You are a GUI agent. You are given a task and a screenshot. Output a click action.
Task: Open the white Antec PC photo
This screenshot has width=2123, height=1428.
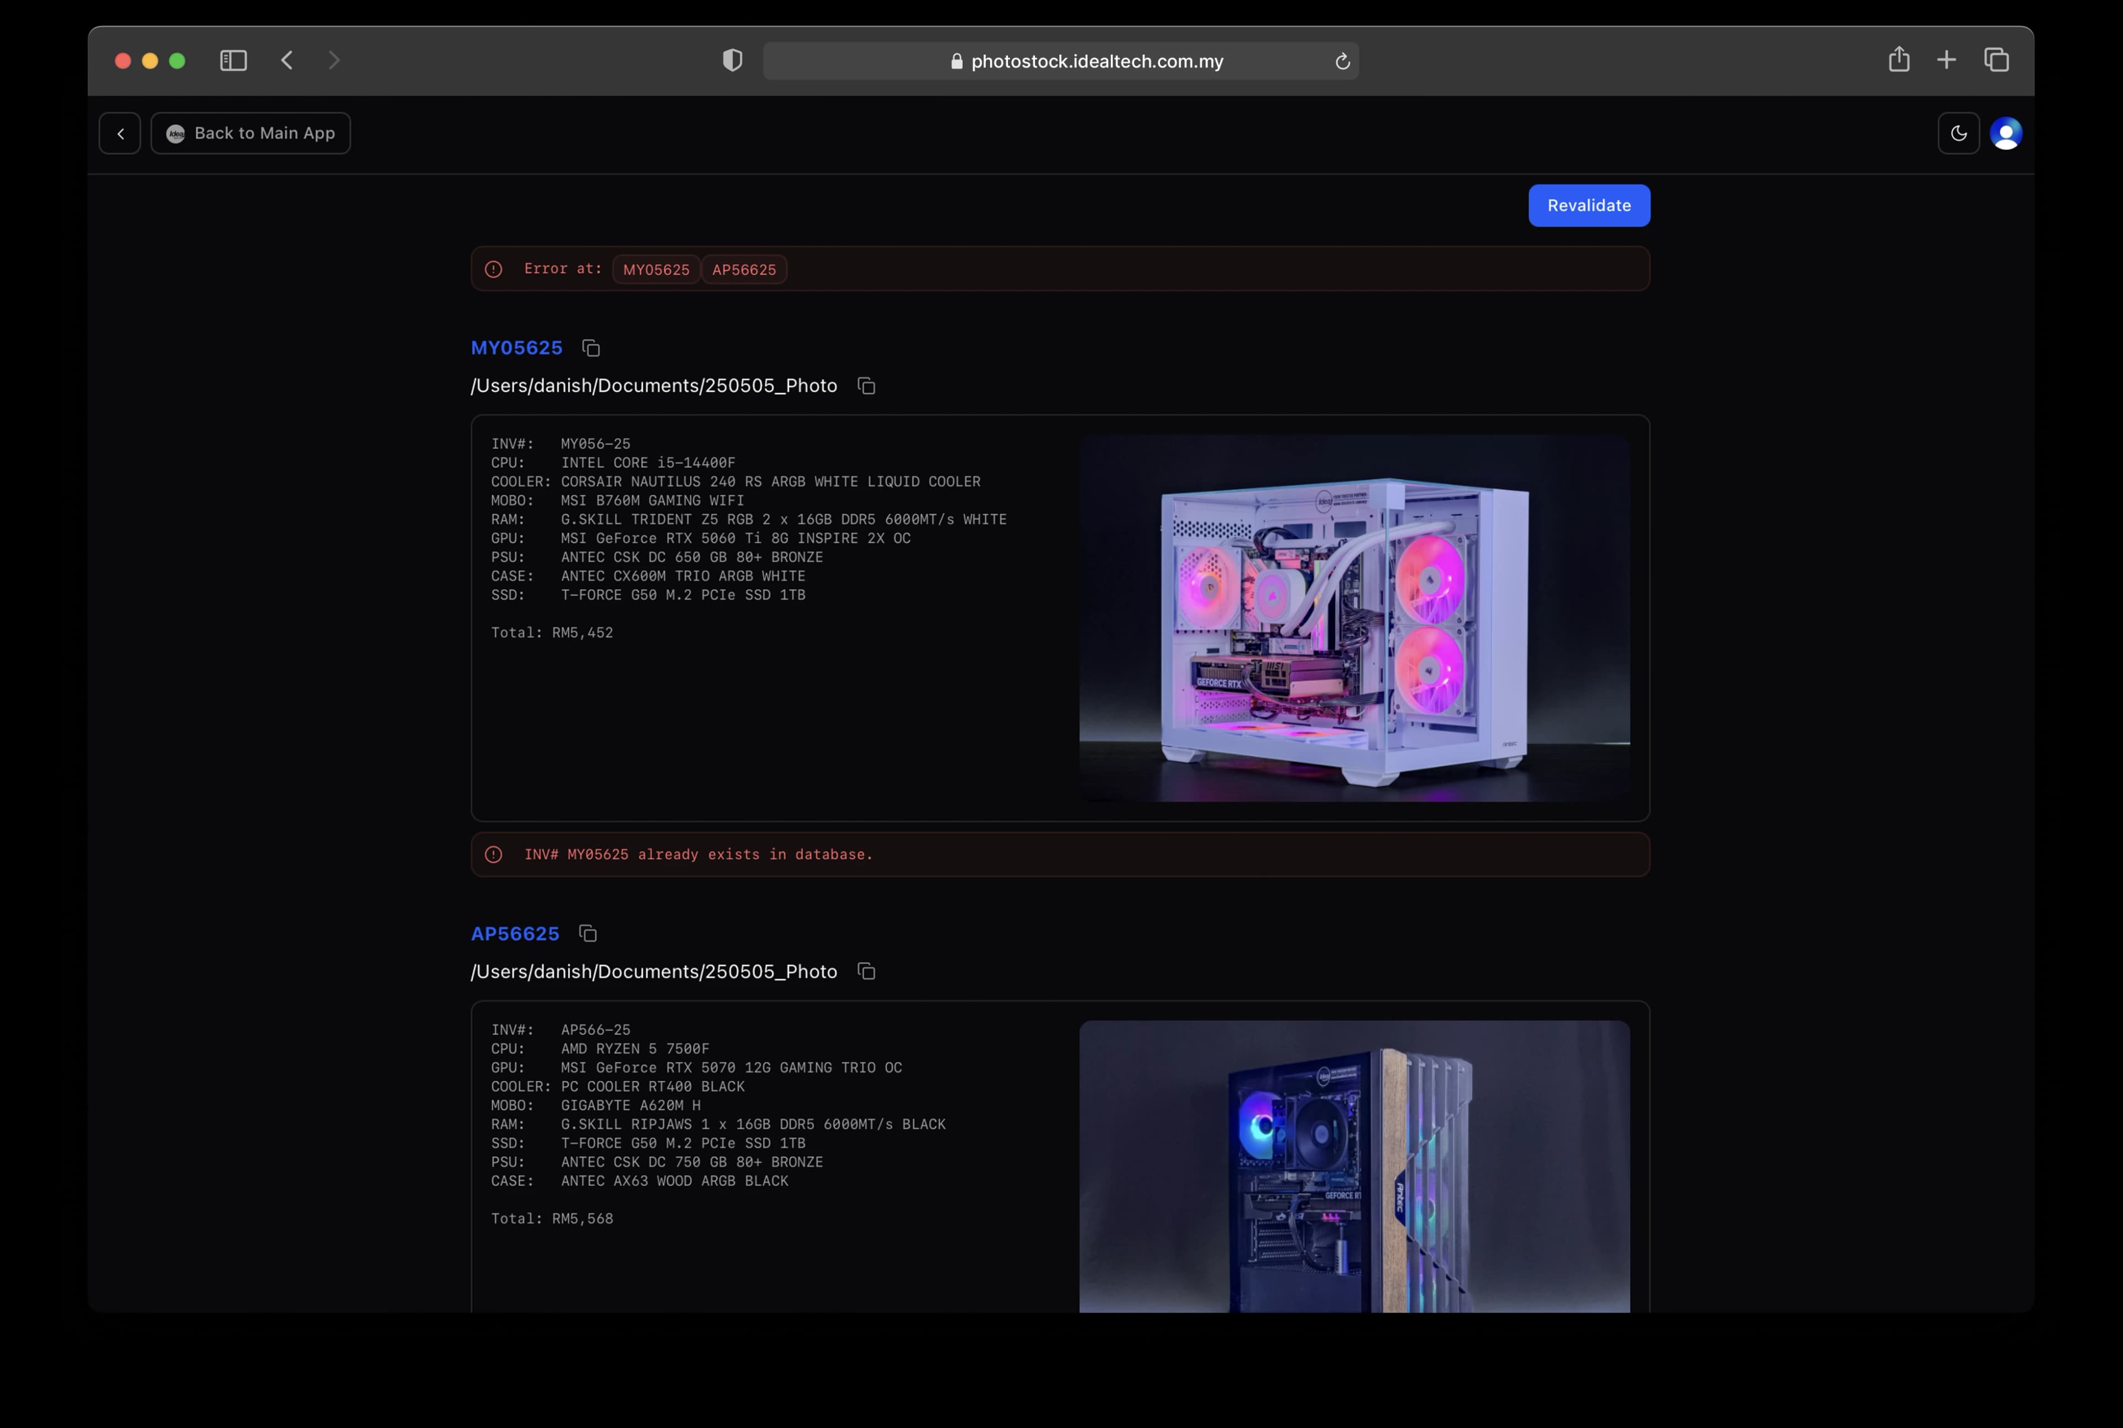tap(1353, 619)
